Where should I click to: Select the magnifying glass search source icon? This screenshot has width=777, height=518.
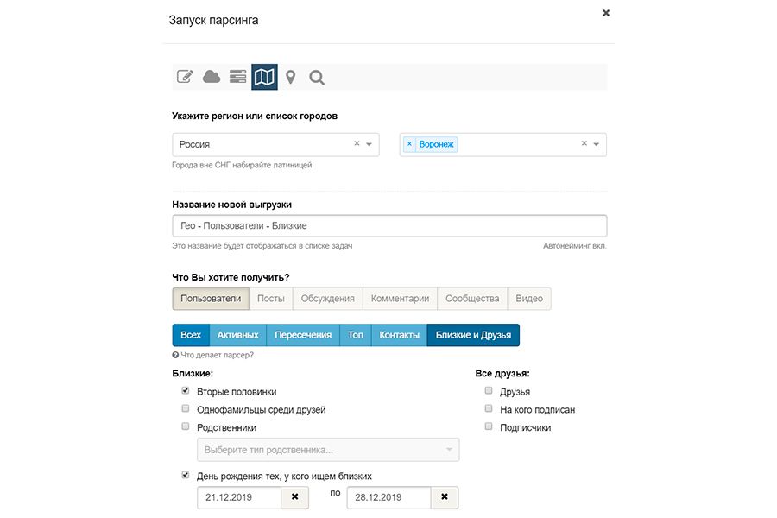(317, 78)
